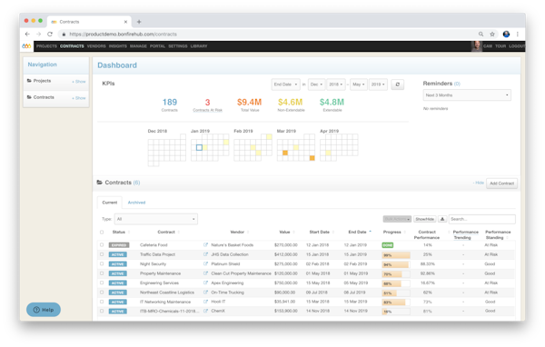Viewport: 545px width, 347px height.
Task: Hide the Contracts section with Hide link
Action: pyautogui.click(x=479, y=183)
